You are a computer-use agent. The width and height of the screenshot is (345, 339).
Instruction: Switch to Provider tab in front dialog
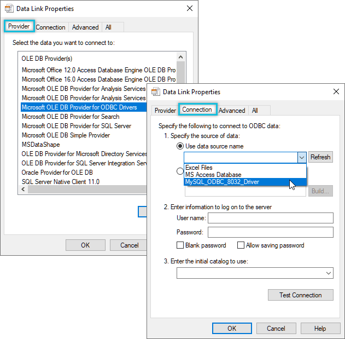coord(165,111)
